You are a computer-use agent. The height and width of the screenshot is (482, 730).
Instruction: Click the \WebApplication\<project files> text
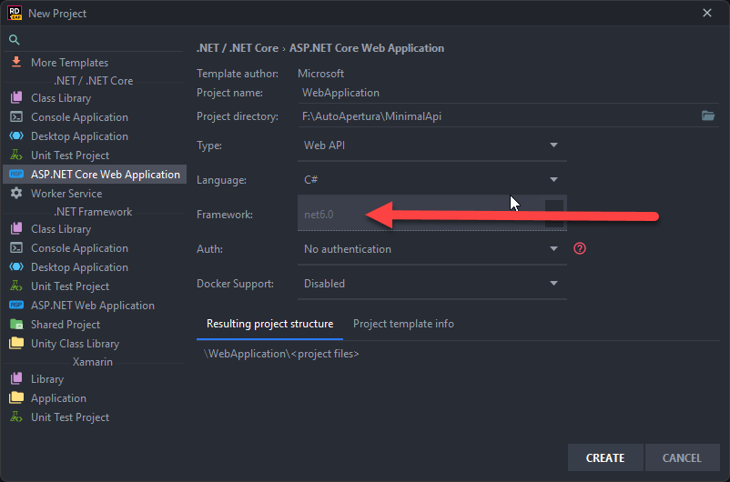pyautogui.click(x=281, y=354)
